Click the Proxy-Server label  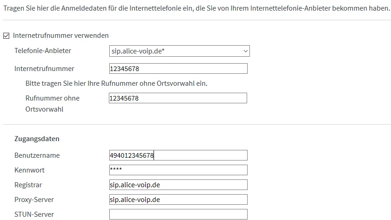click(34, 200)
